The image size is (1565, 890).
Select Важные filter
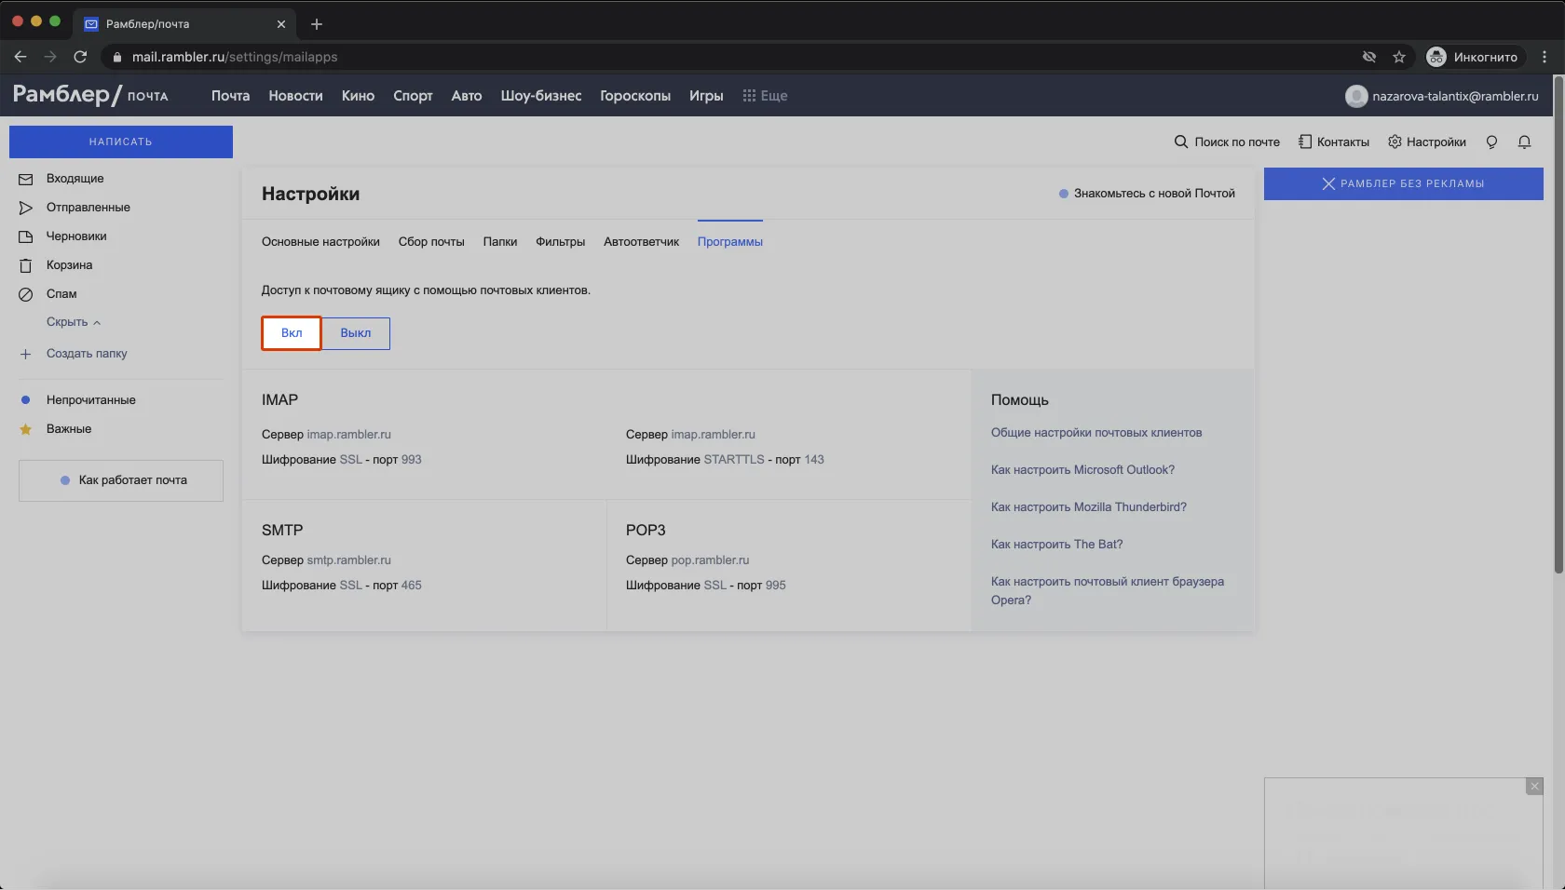pyautogui.click(x=69, y=429)
